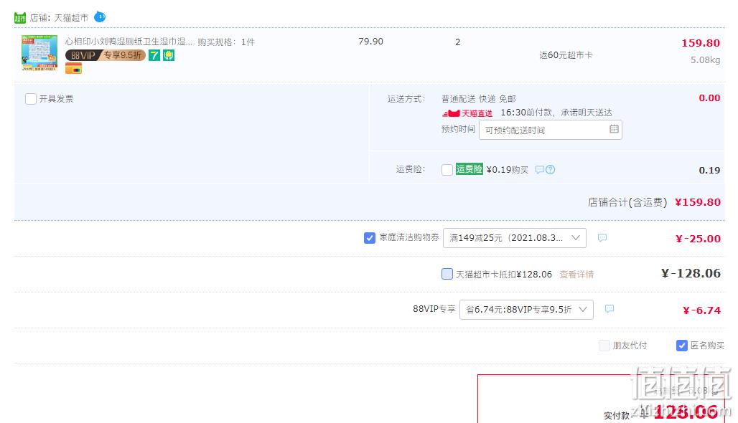Click the shipping fee amount 0.00
This screenshot has height=423, width=738.
[709, 98]
